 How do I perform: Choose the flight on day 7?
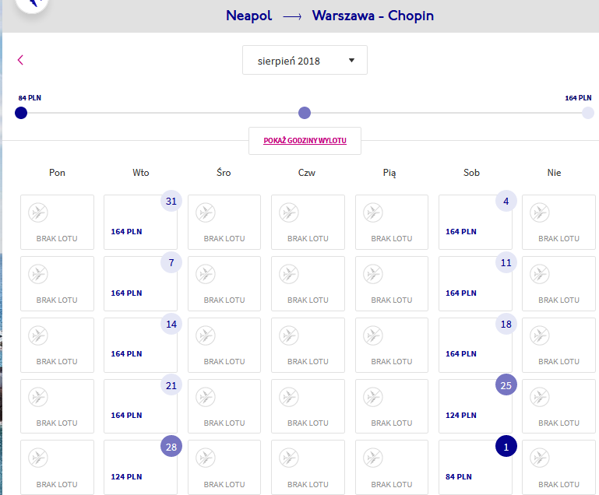click(x=140, y=283)
